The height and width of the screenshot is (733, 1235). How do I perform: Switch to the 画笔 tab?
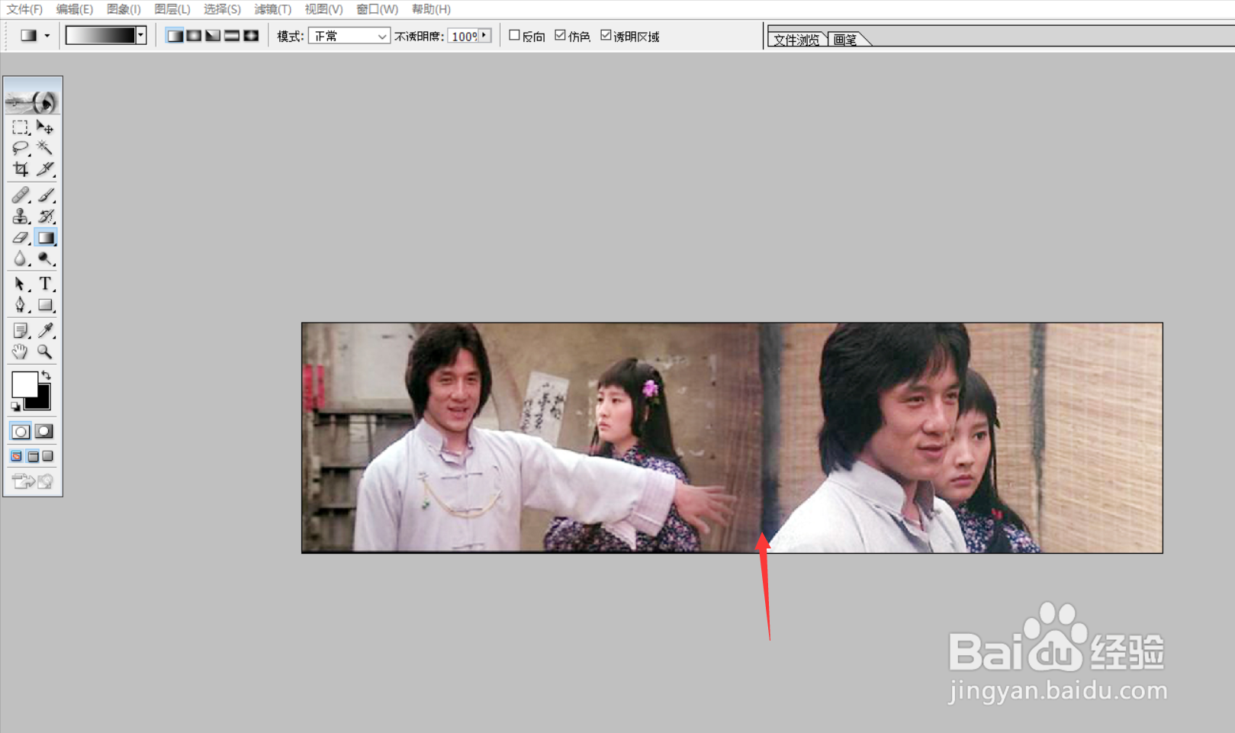[x=845, y=40]
